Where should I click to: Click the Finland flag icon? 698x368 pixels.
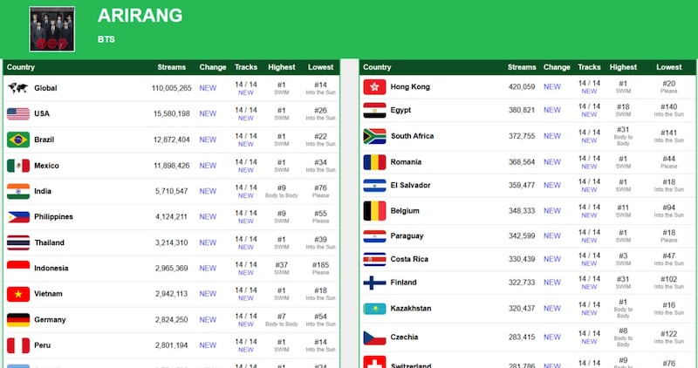pyautogui.click(x=374, y=283)
